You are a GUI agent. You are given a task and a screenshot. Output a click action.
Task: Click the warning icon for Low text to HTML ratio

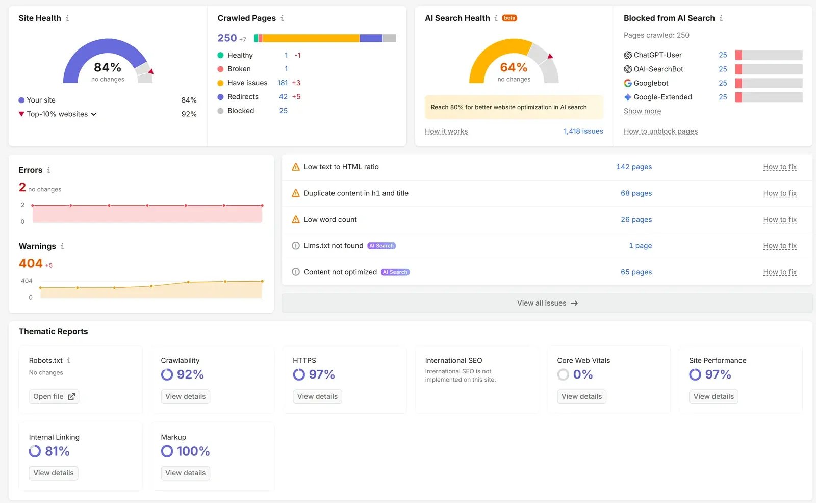click(x=296, y=167)
